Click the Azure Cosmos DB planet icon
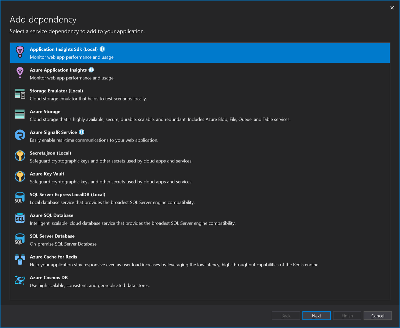 (20, 280)
